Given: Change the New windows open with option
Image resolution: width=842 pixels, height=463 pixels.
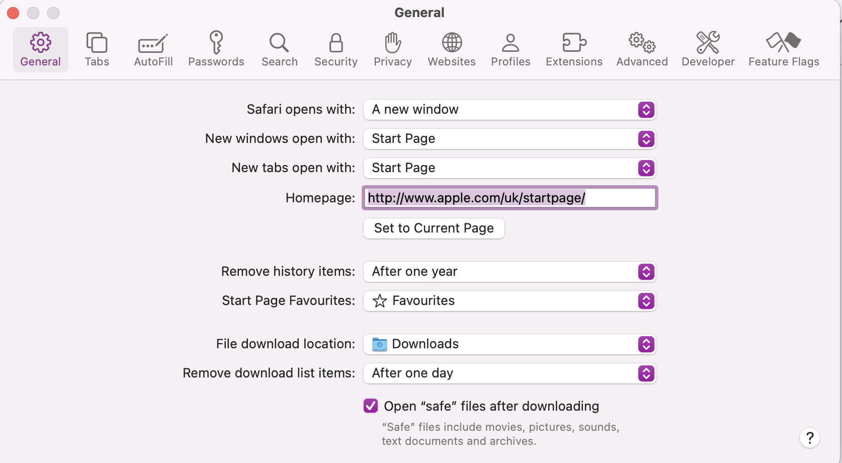Looking at the screenshot, I should point(646,139).
